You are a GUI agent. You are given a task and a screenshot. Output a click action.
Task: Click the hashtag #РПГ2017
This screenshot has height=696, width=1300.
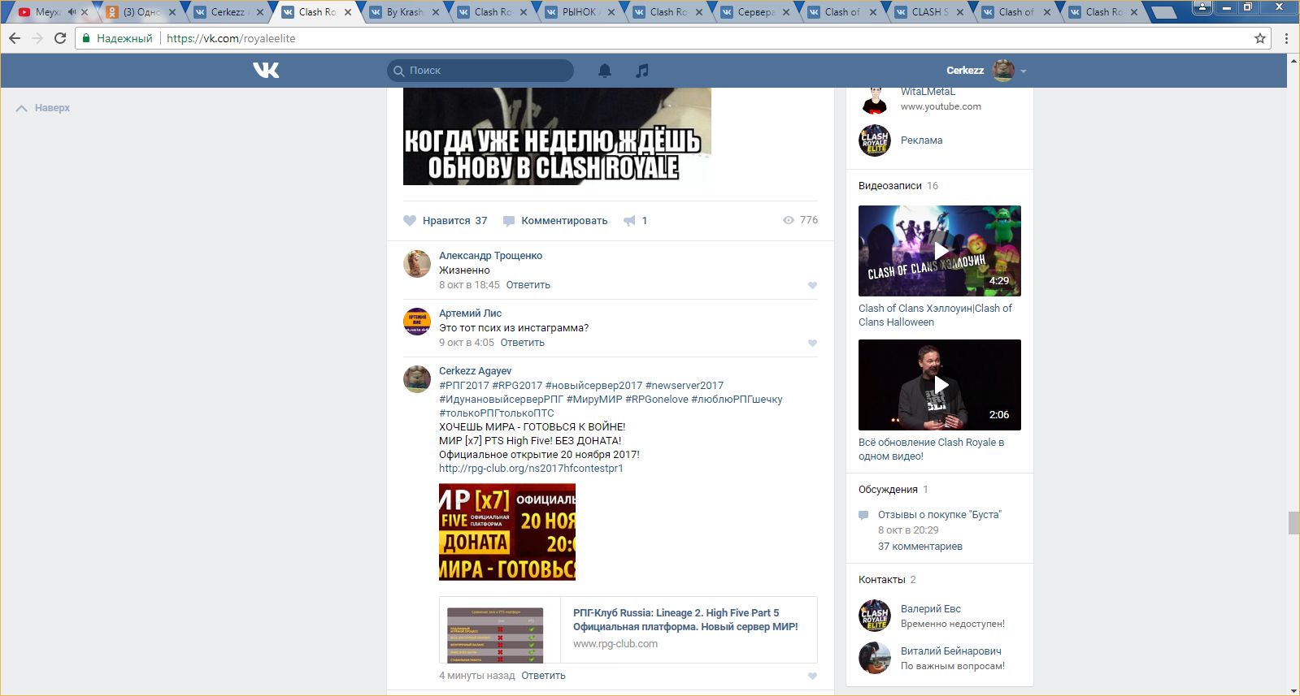point(464,386)
